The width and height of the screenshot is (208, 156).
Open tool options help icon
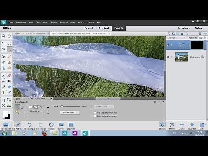155,102
